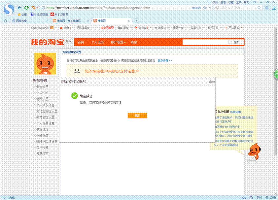This screenshot has width=278, height=200.
Task: Open the 查看 menu
Action: pyautogui.click(x=223, y=2)
